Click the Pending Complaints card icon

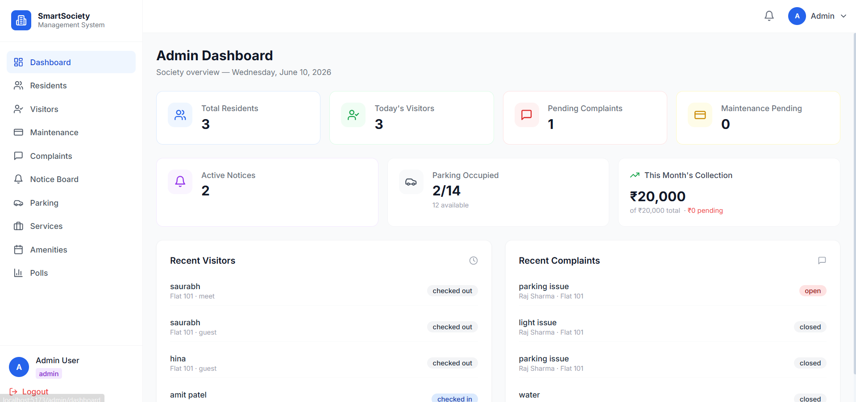pos(527,115)
